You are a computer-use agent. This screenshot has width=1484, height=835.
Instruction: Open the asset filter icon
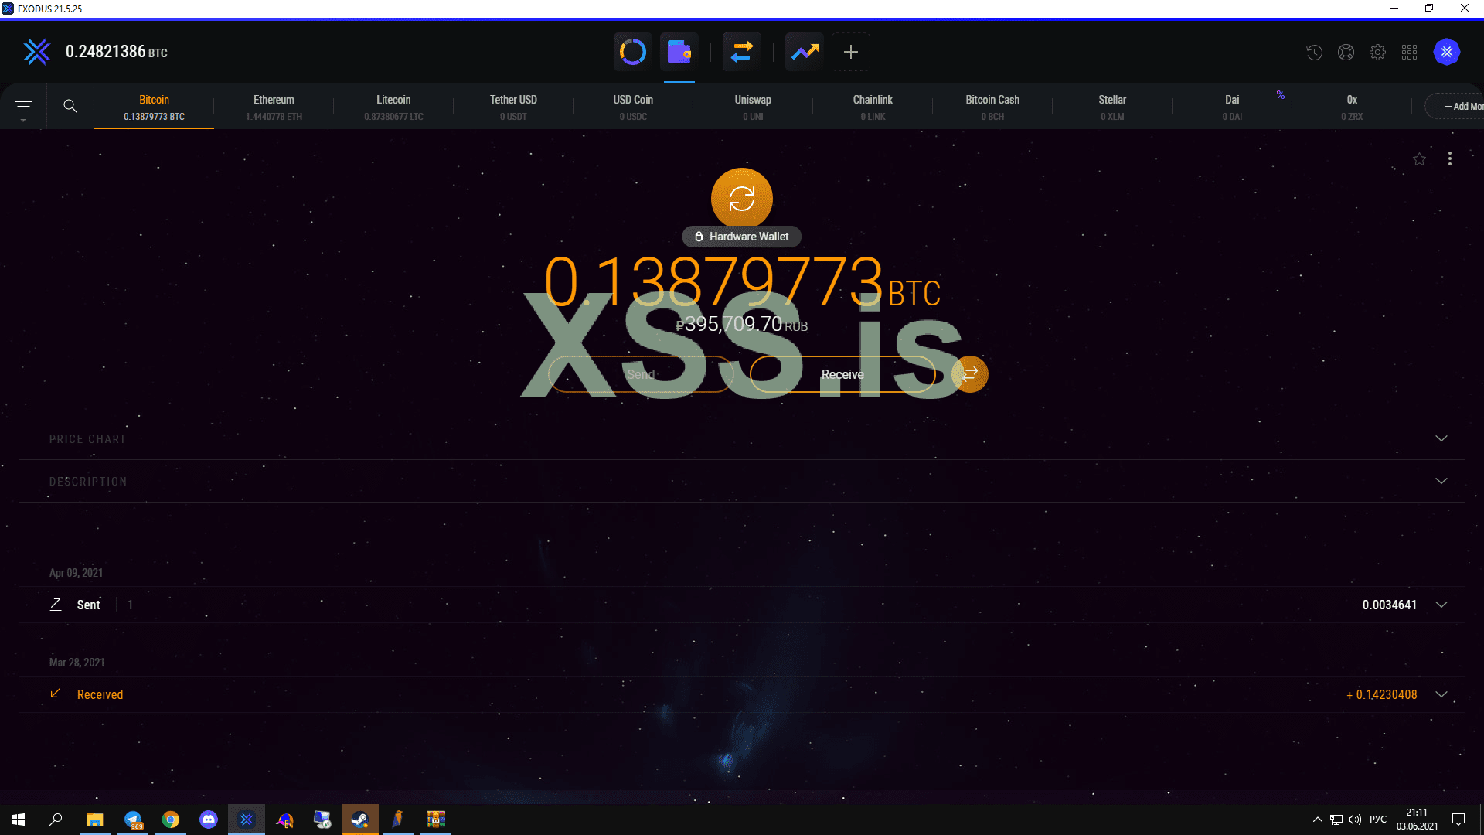pos(24,106)
